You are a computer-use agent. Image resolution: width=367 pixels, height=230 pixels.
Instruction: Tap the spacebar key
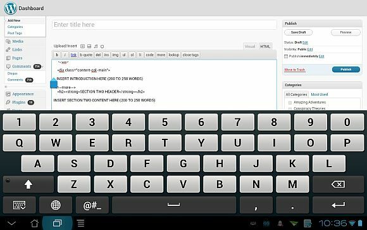tap(174, 205)
